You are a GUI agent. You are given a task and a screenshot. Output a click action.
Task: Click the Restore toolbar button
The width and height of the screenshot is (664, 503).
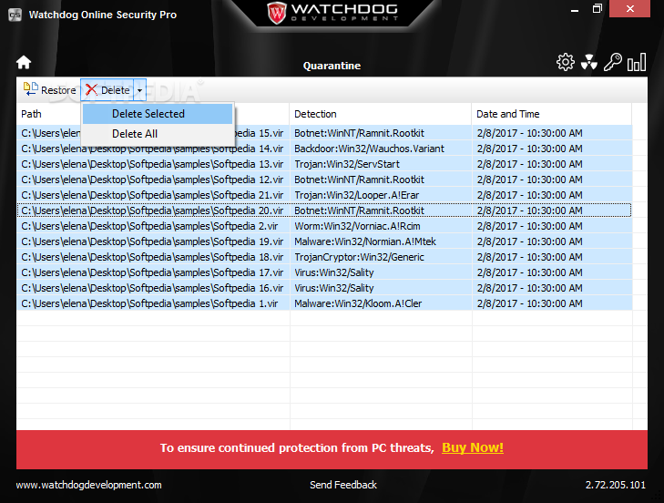click(x=50, y=90)
